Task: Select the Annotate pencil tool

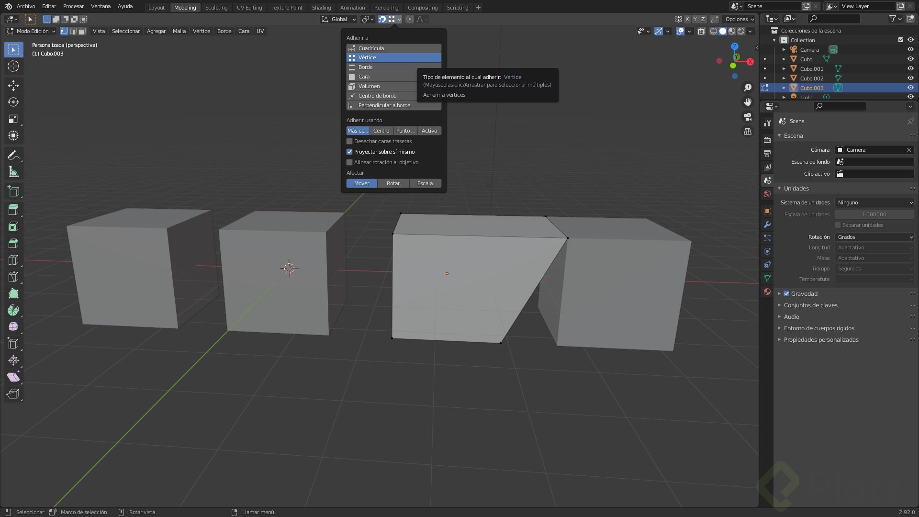Action: (13, 155)
